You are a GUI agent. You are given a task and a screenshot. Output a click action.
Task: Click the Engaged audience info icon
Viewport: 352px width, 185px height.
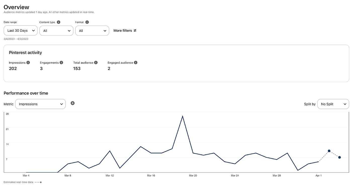136,63
